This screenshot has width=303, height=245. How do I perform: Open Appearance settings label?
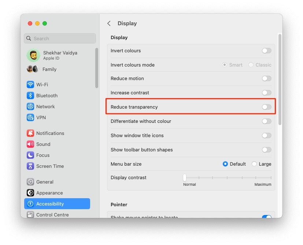click(49, 193)
